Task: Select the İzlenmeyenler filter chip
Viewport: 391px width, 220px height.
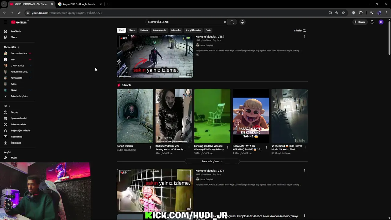Action: click(x=160, y=31)
